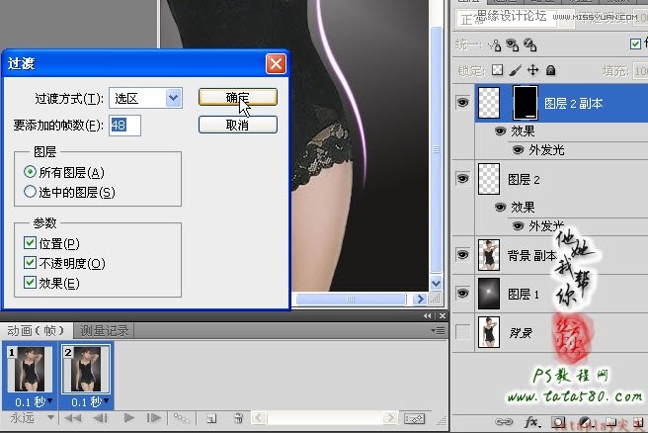Click the 确定 button
648x433 pixels.
(237, 97)
